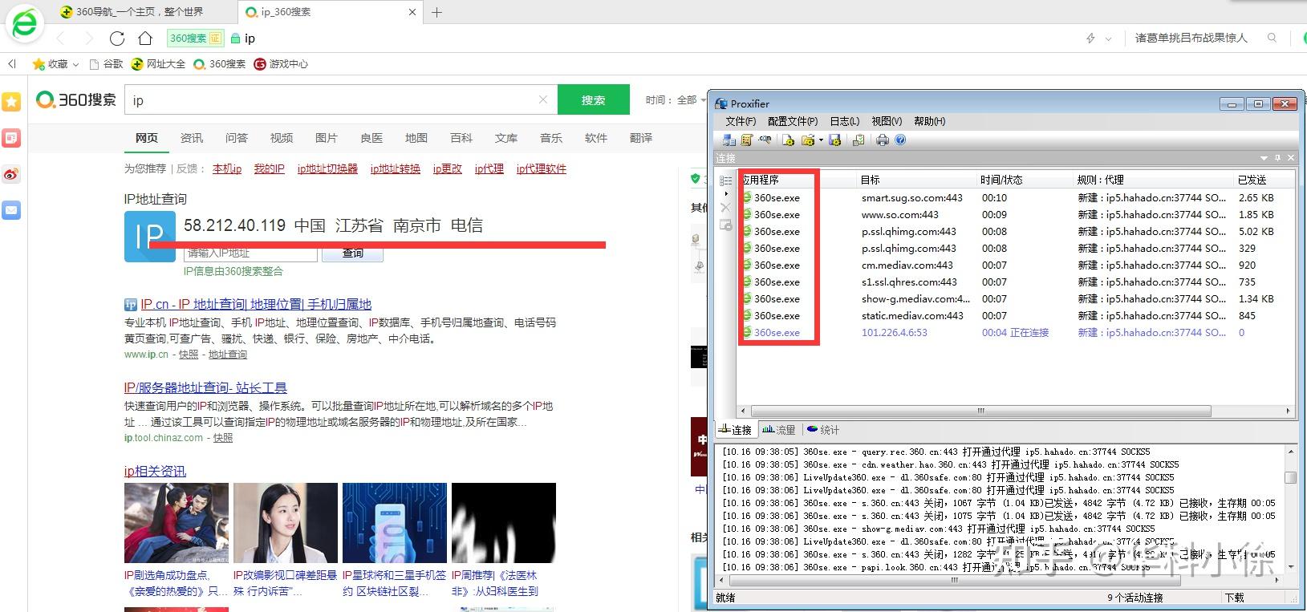Image resolution: width=1307 pixels, height=612 pixels.
Task: Open the 游戏中心 bookmark
Action: click(x=281, y=63)
